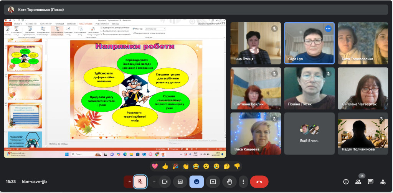Switch to ВСТАВЛЕННЯ ribbon tab

coord(31,24)
